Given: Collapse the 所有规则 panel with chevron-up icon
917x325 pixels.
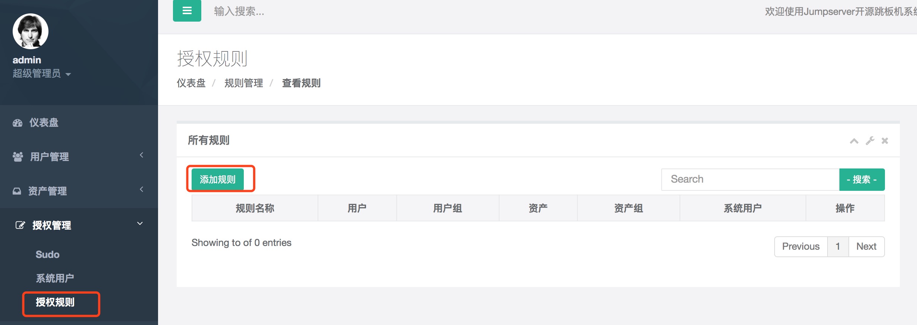Looking at the screenshot, I should coord(854,141).
